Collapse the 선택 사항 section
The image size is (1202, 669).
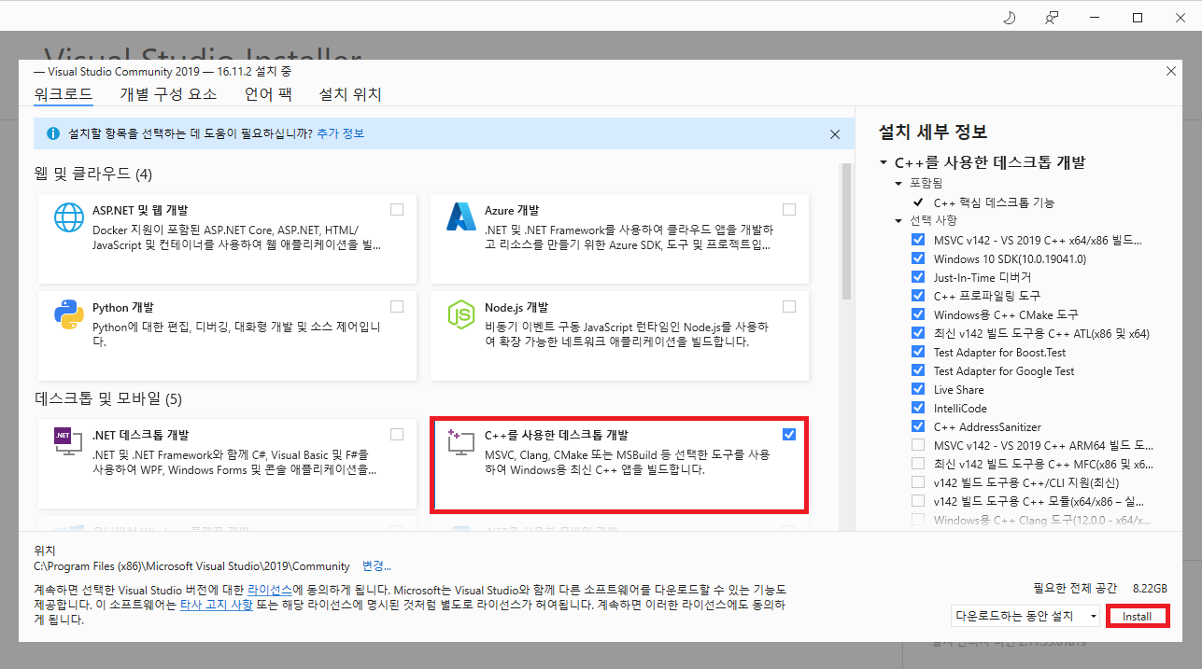[x=899, y=221]
